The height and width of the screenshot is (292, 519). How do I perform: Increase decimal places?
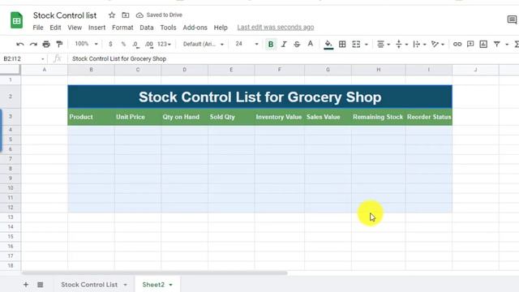pyautogui.click(x=149, y=44)
